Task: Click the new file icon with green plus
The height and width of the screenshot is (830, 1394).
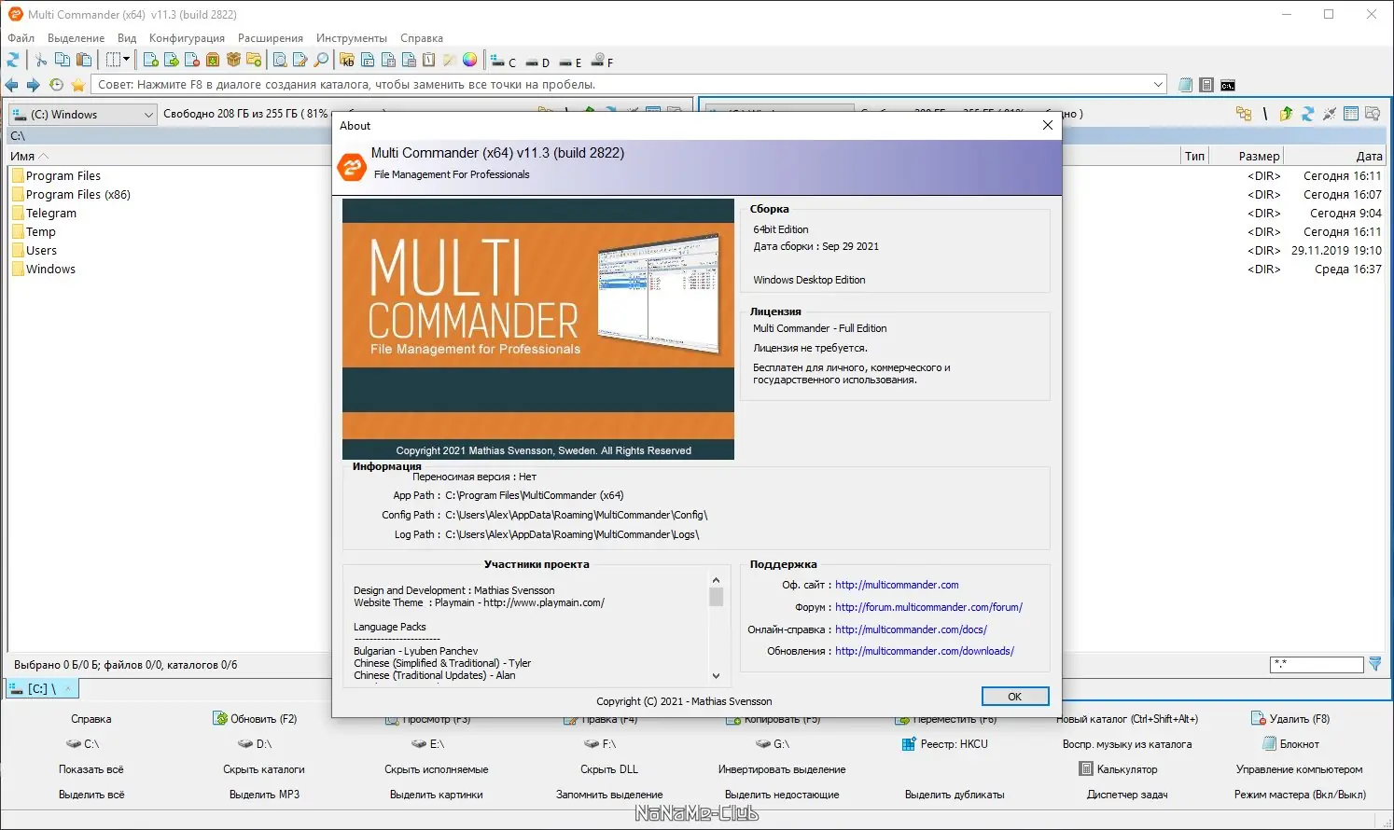Action: pos(151,60)
